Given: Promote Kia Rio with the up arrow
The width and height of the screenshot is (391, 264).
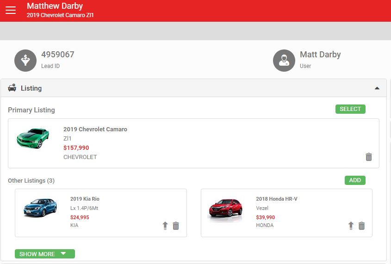Looking at the screenshot, I should (x=165, y=226).
